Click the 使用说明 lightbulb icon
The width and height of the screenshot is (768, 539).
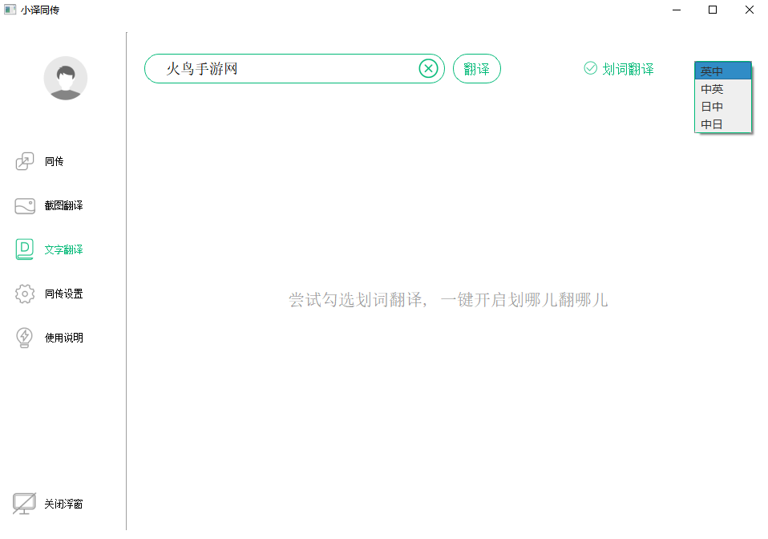25,338
